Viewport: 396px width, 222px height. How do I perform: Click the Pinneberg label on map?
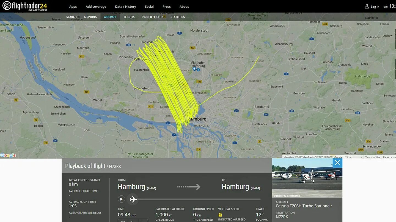click(126, 57)
